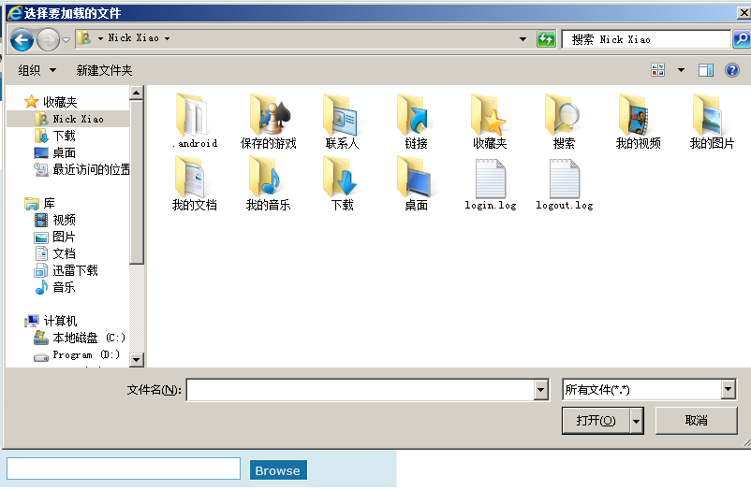Open the 组织 menu
751x490 pixels.
37,70
